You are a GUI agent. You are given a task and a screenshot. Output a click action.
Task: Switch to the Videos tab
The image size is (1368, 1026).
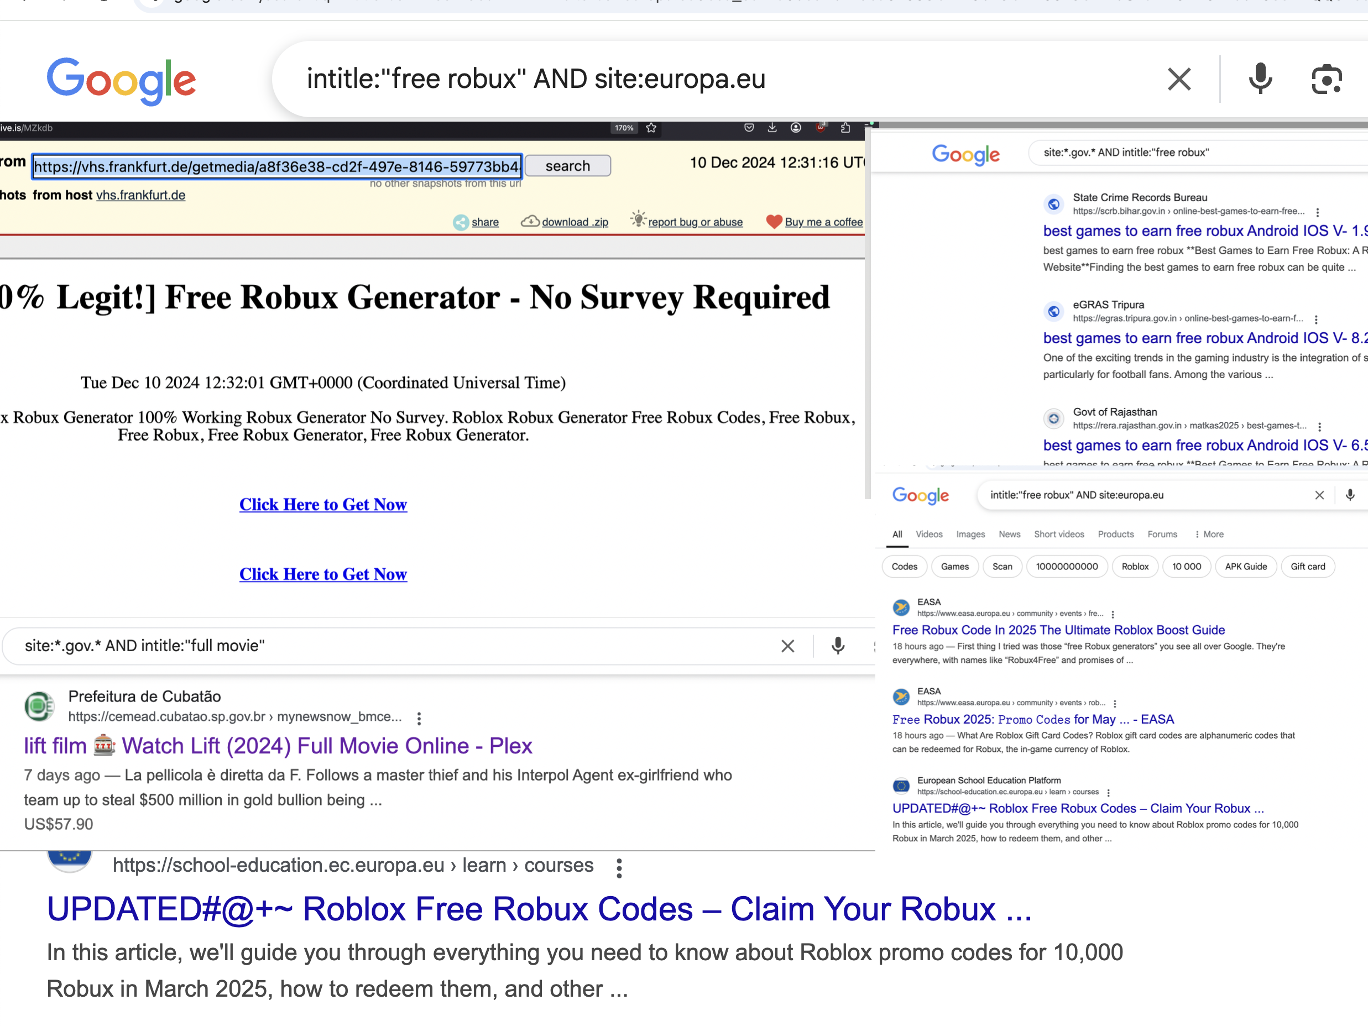[929, 535]
